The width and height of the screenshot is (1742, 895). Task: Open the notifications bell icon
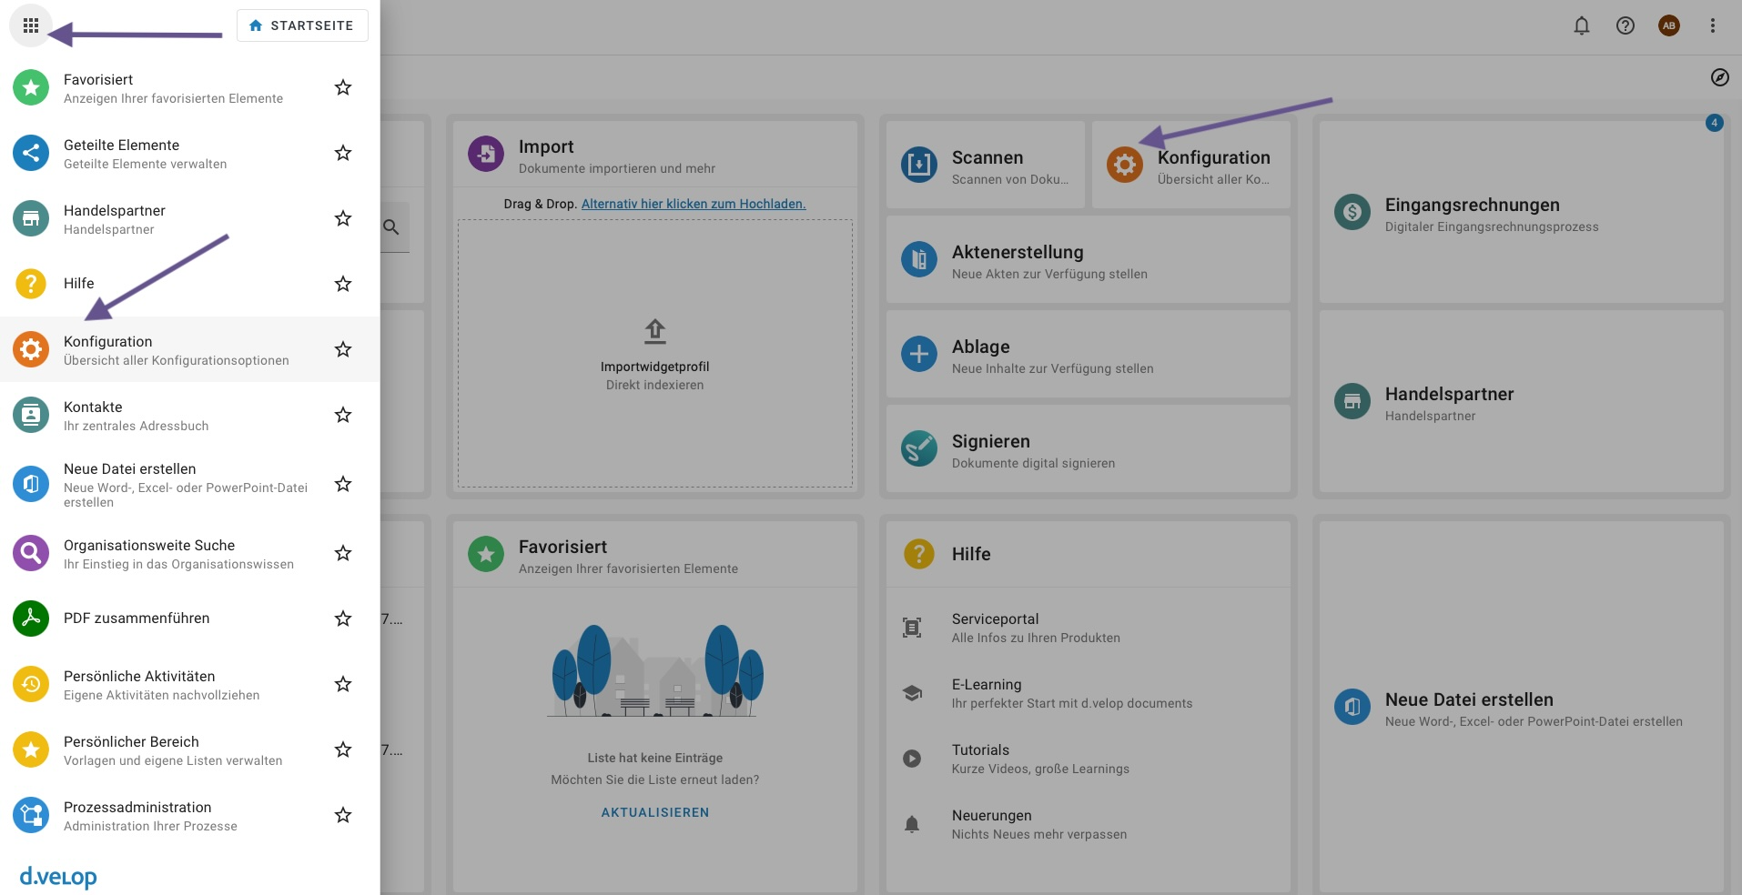1582,25
